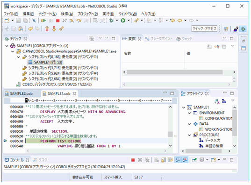
Task: Click the 名前 column header
Action: point(127,53)
